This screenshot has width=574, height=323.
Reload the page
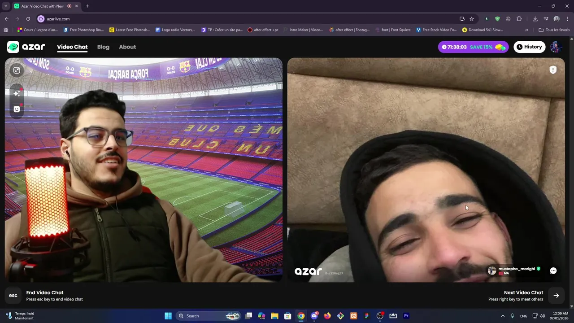point(28,19)
